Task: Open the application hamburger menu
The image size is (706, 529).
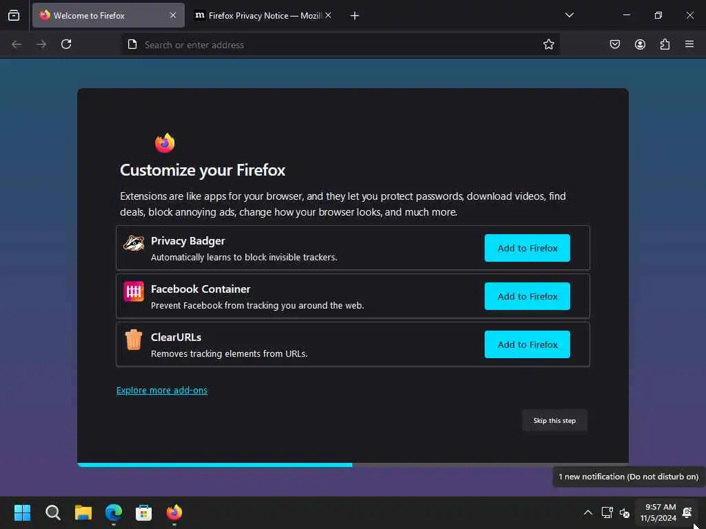Action: coord(689,44)
